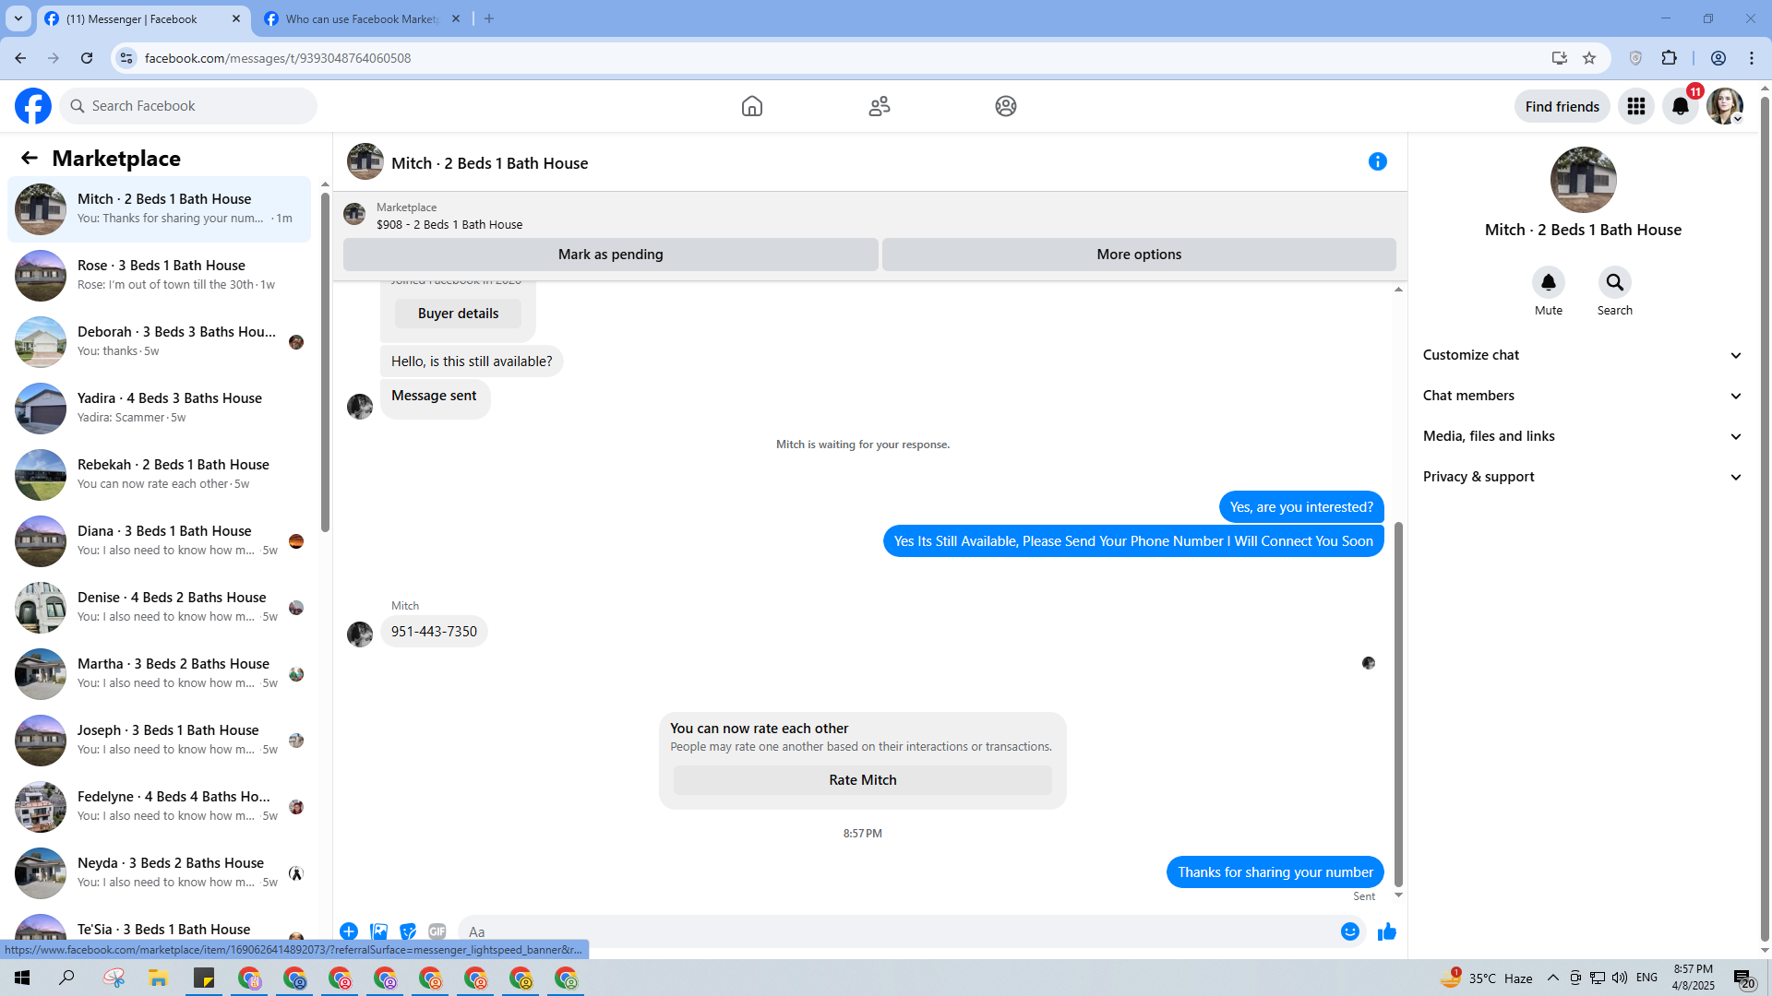Attach a photo using the image icon
Viewport: 1772px width, 996px height.
(378, 931)
